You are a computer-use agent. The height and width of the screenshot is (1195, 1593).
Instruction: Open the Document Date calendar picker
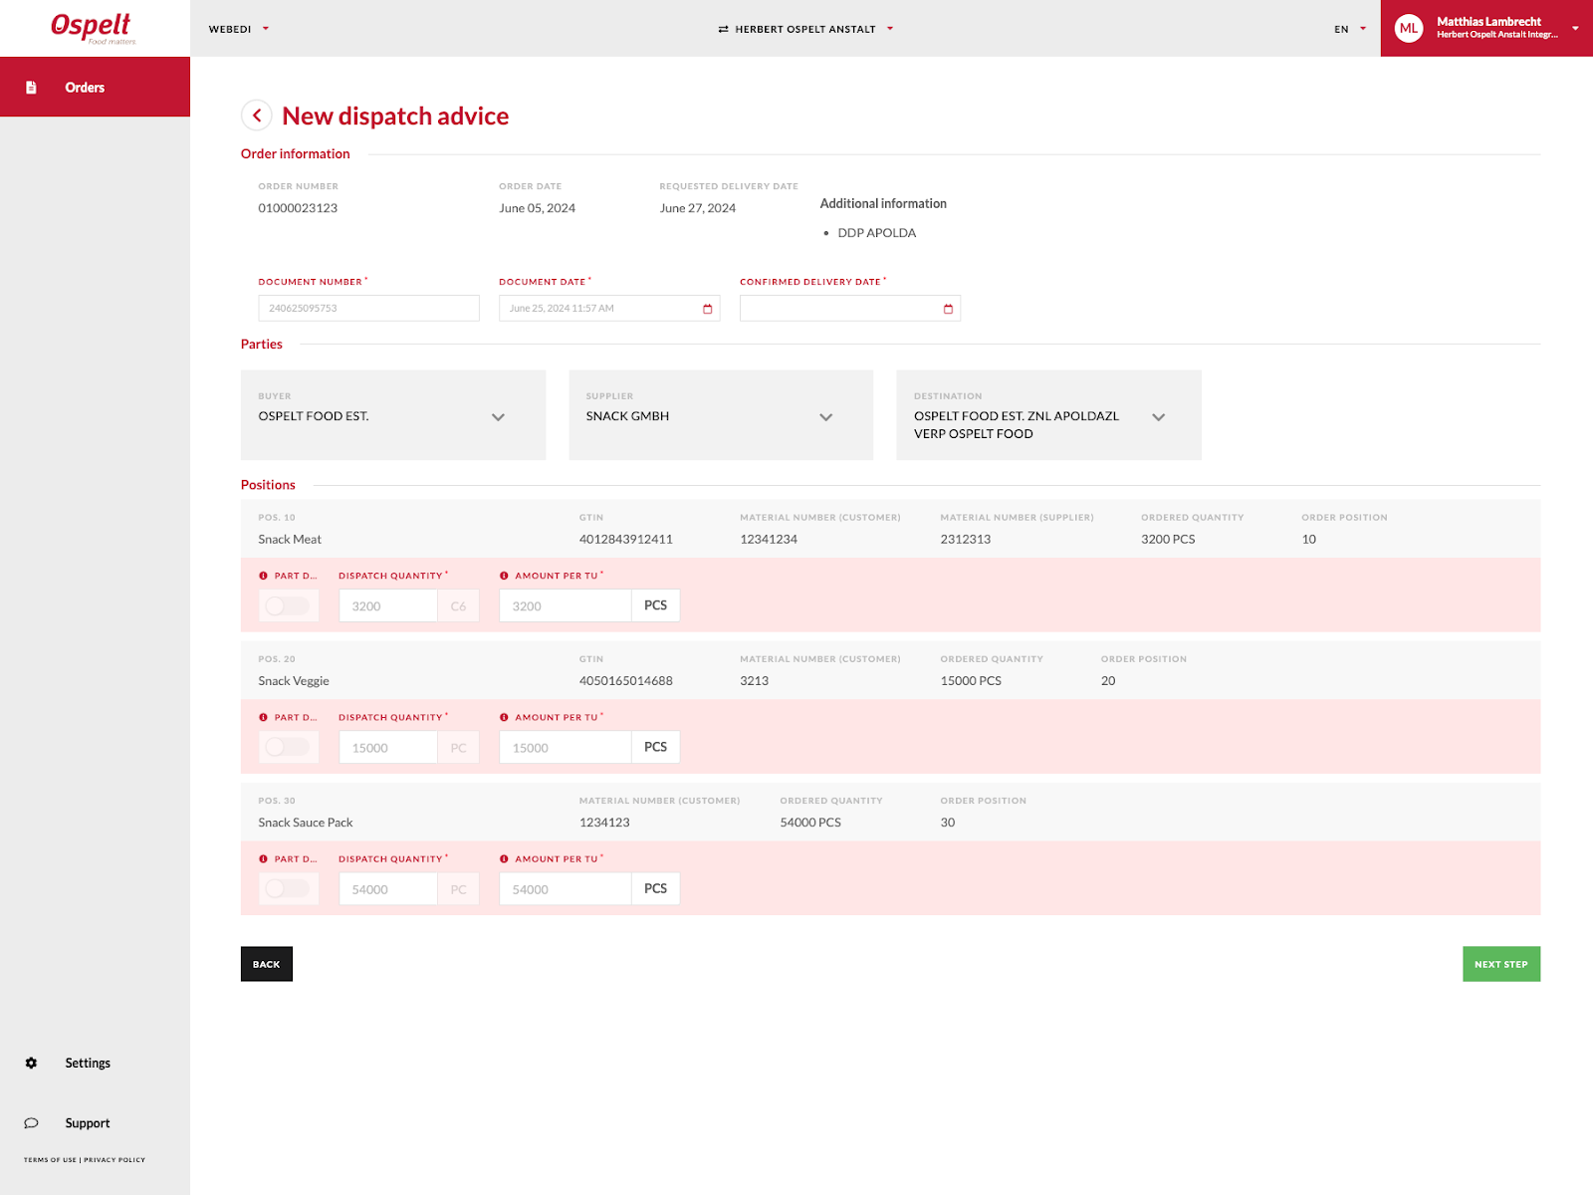point(707,309)
